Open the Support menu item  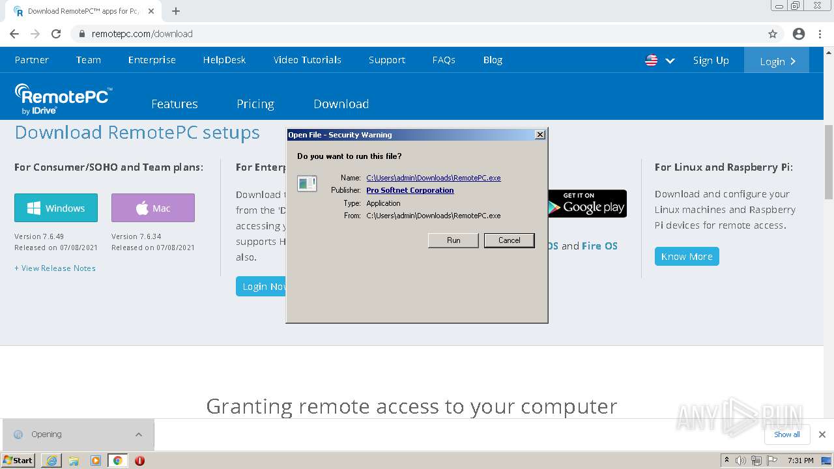click(x=387, y=60)
